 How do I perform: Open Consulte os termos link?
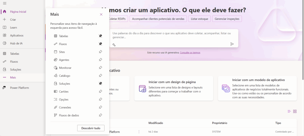click(x=190, y=53)
